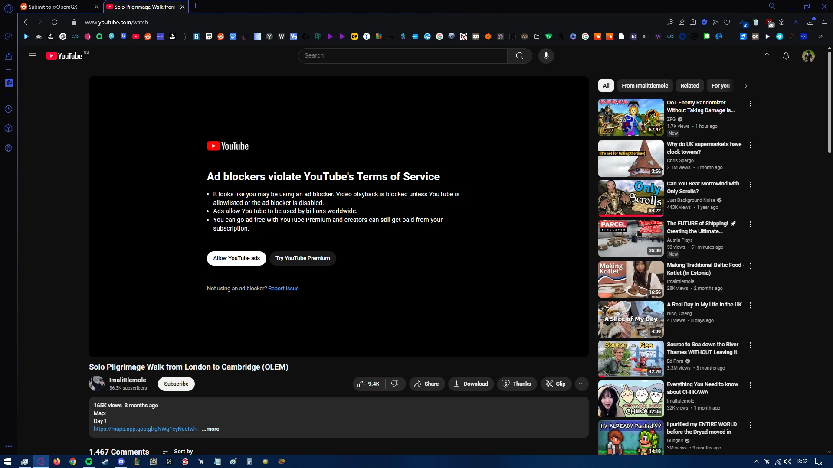Open options for Baltic Food Kotlet video
The image size is (833, 468).
point(750,266)
